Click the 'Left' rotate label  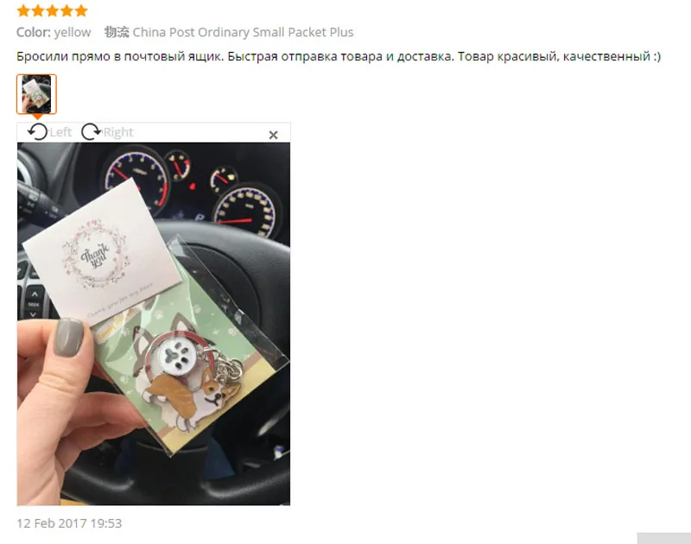(x=60, y=132)
